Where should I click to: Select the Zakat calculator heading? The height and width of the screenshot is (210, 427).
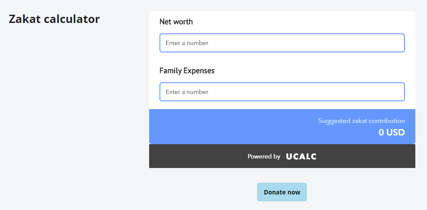click(x=54, y=19)
